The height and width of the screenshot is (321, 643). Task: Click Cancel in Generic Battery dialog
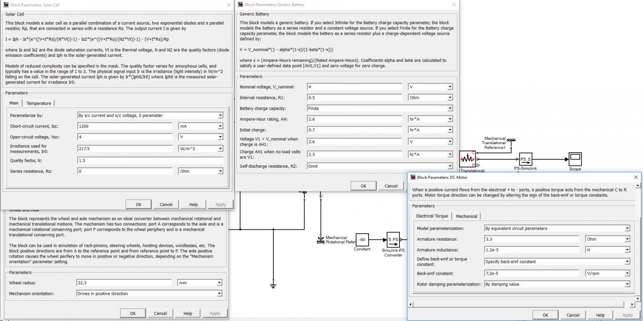click(391, 186)
